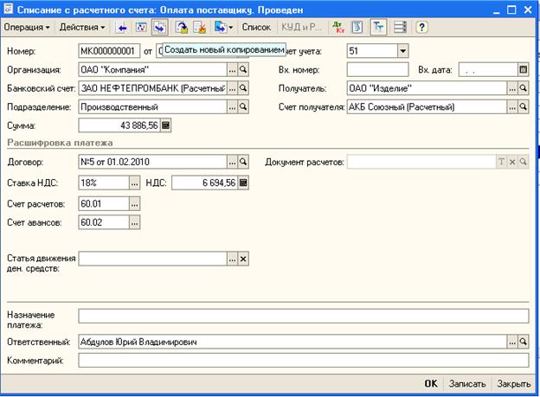The image size is (540, 397).
Task: Click the magnifier beside the Организация field
Action: click(244, 69)
